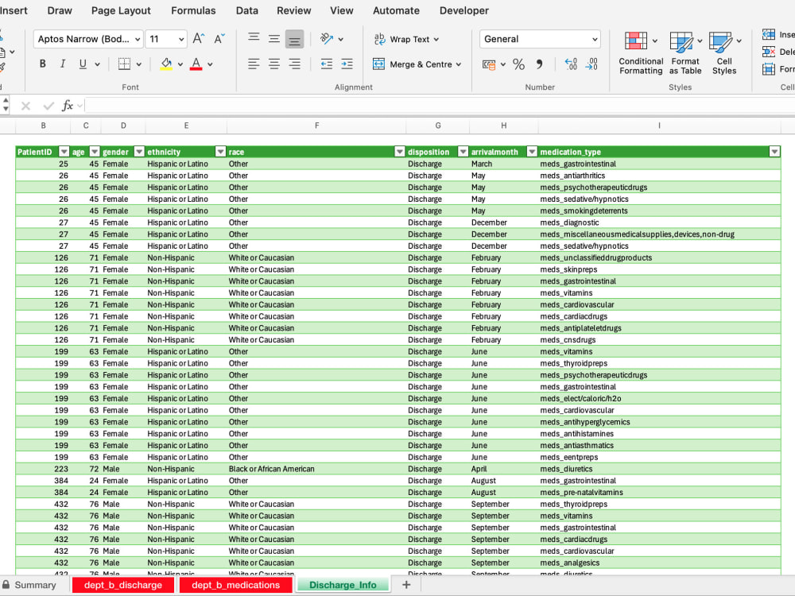Align text to middle vertically

[274, 38]
